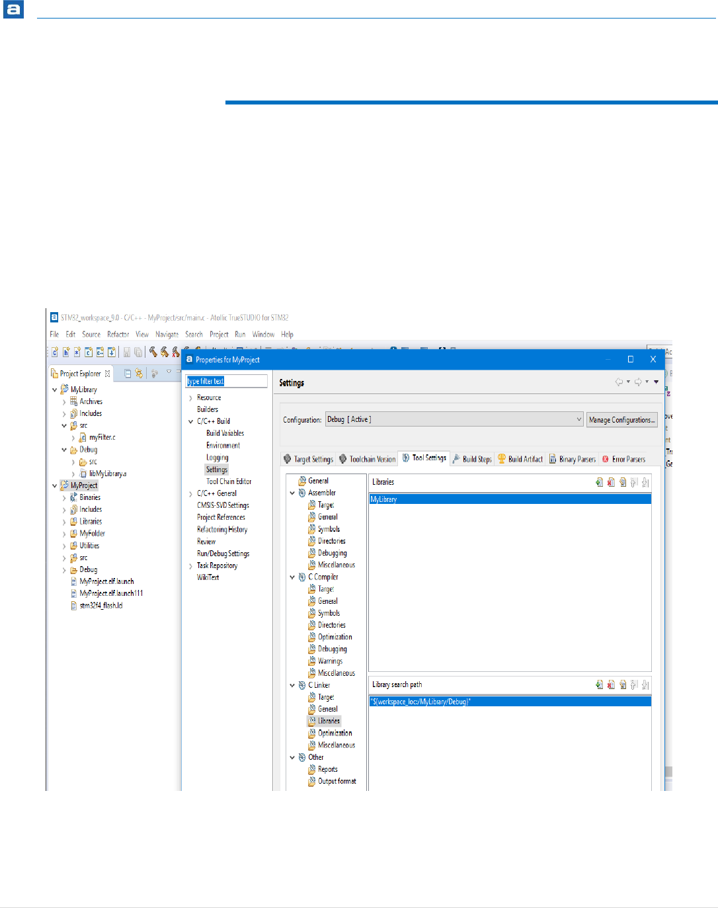
Task: Expand the Binaries node under MyProject
Action: [x=64, y=497]
